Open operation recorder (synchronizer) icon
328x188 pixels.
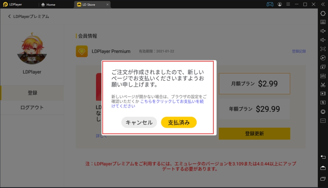coord(323,58)
